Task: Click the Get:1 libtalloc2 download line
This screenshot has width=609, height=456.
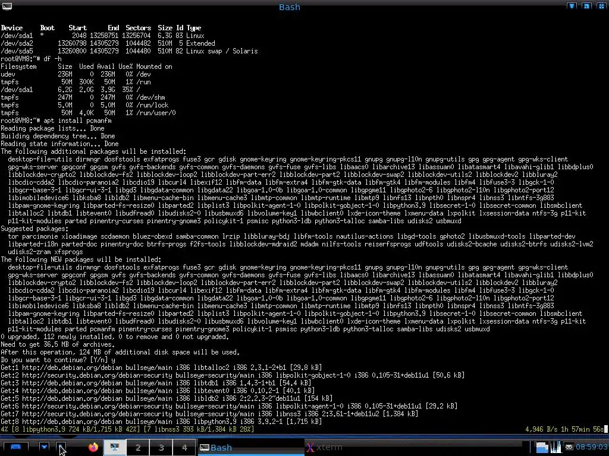Action: click(x=161, y=368)
